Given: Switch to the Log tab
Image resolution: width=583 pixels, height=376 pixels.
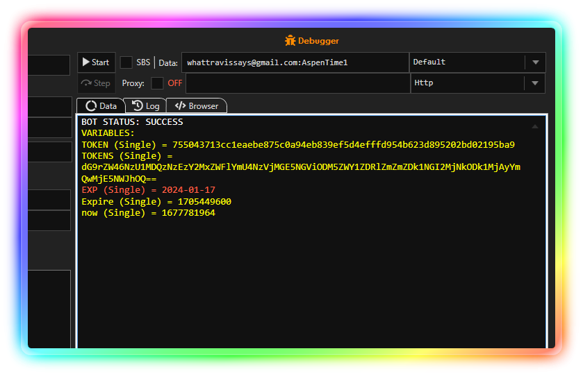Looking at the screenshot, I should (146, 105).
